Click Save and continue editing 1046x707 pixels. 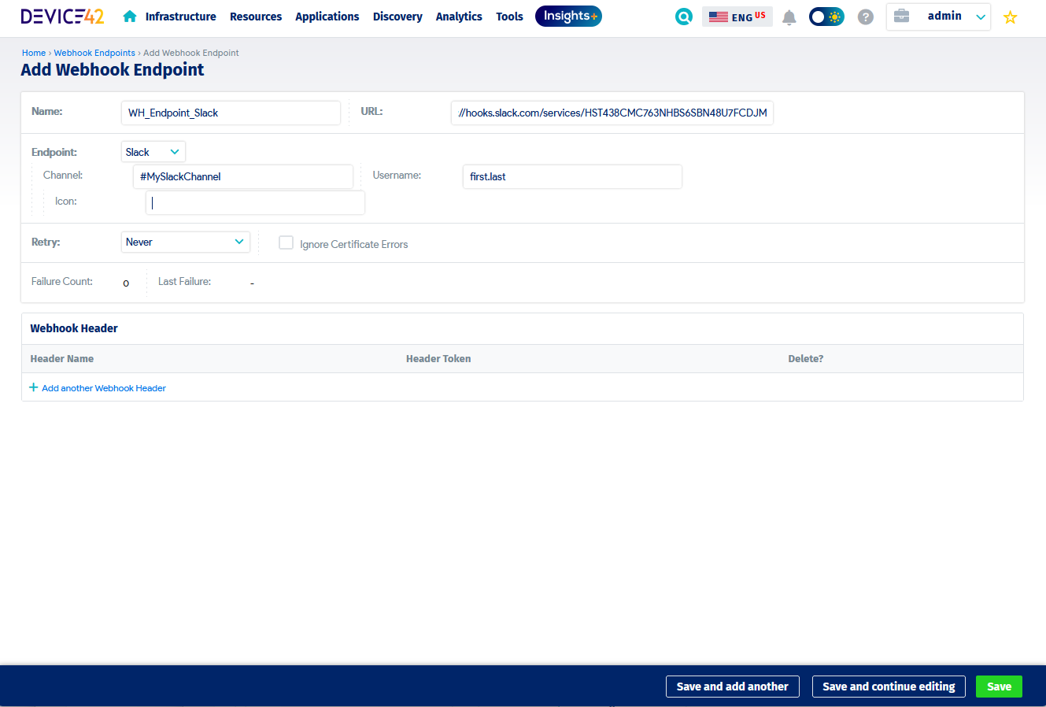pyautogui.click(x=889, y=687)
